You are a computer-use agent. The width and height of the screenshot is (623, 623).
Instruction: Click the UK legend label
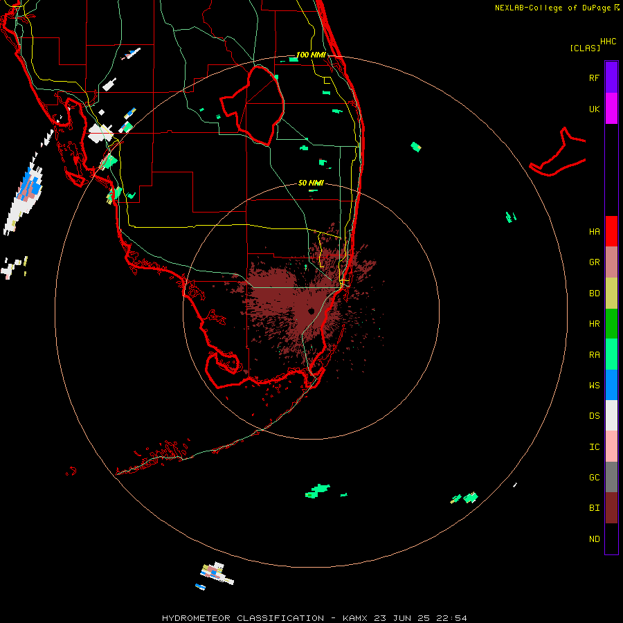click(594, 109)
